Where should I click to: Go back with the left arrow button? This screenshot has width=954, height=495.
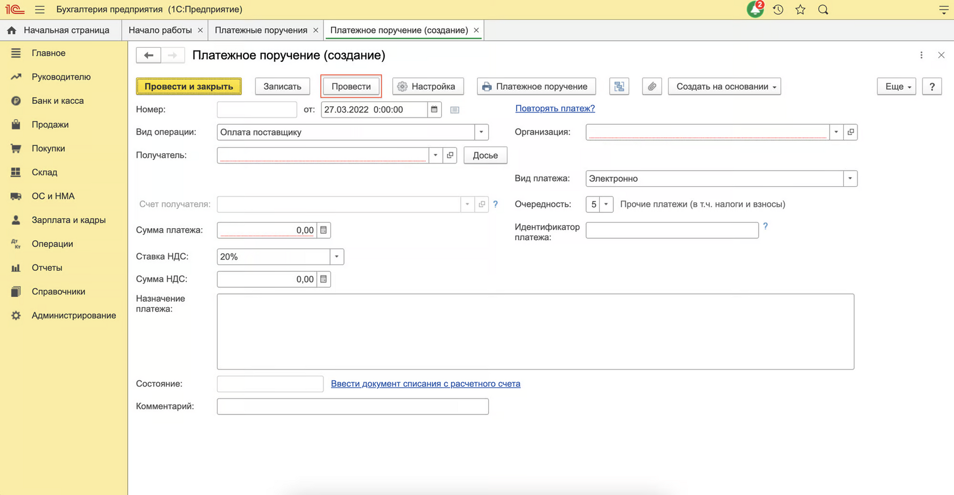(148, 55)
